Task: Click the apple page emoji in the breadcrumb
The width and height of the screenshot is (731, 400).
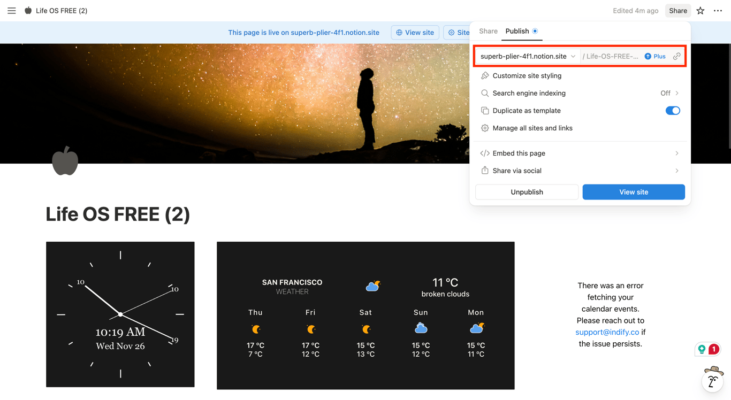Action: 27,10
